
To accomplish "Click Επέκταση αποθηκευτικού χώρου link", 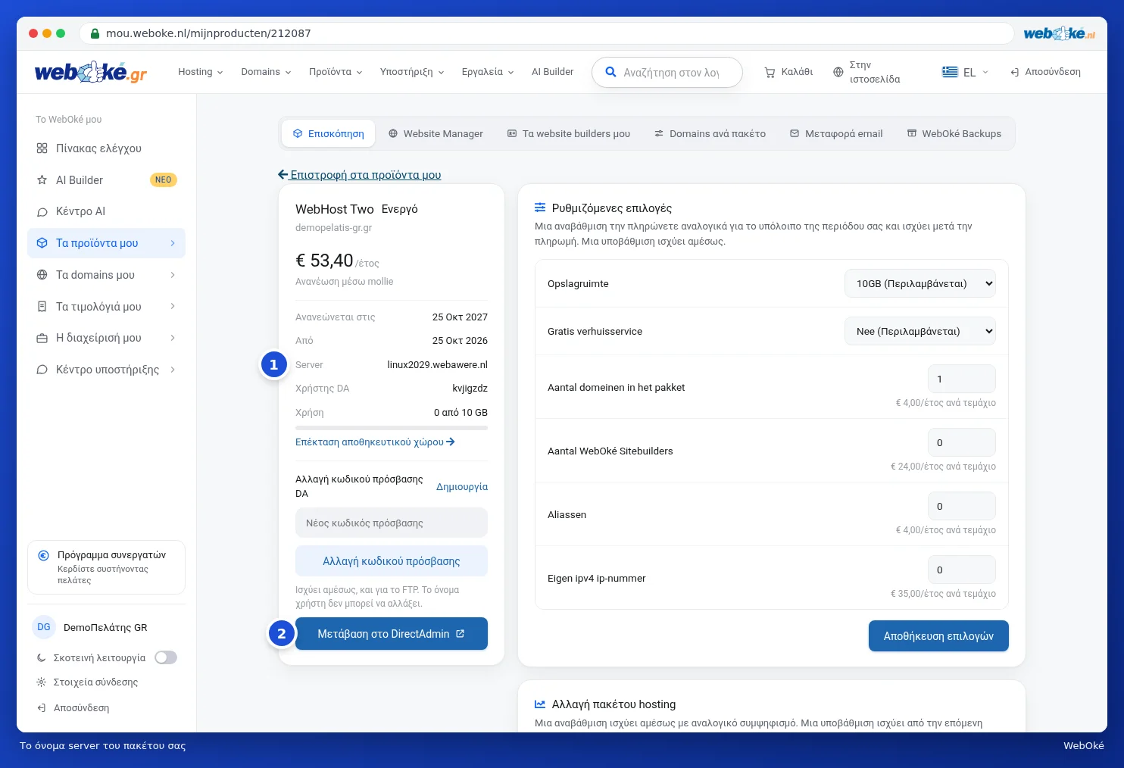I will (375, 442).
